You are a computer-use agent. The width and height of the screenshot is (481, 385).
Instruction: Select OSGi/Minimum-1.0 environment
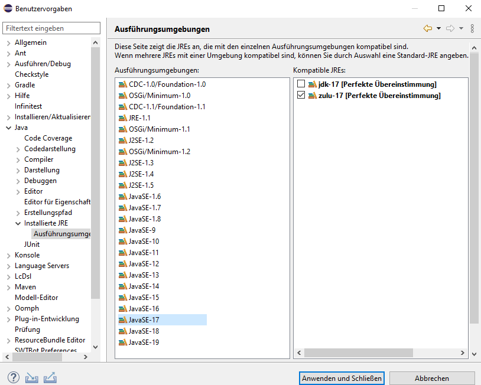click(159, 96)
